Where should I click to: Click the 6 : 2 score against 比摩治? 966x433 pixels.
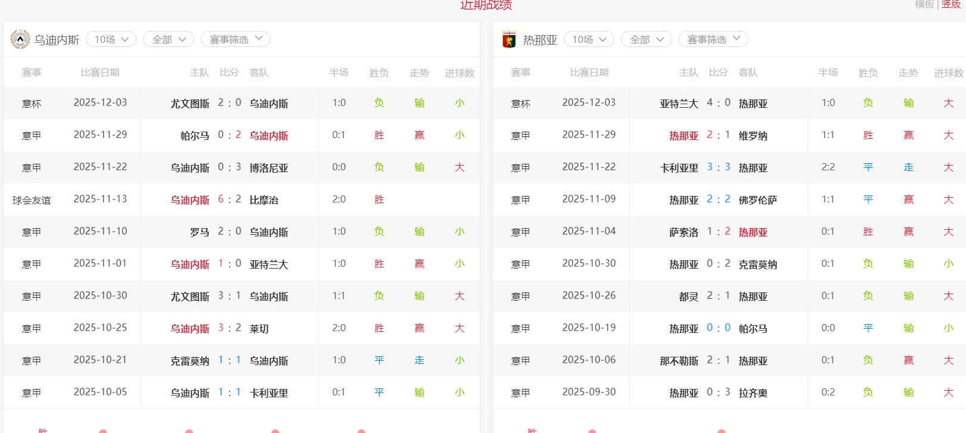coord(229,200)
